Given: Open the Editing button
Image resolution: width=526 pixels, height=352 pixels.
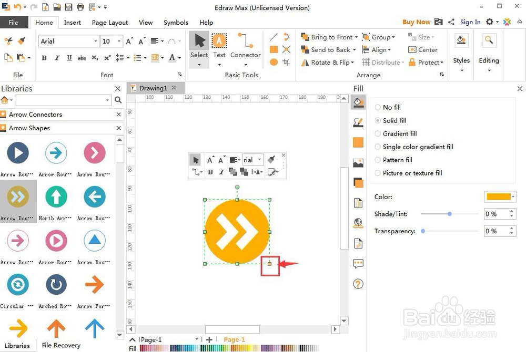Looking at the screenshot, I should point(489,52).
